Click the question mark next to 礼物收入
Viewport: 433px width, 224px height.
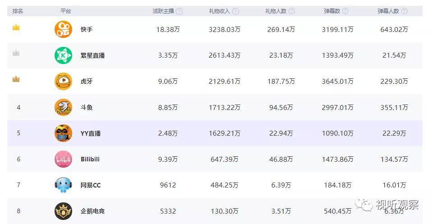coord(235,11)
